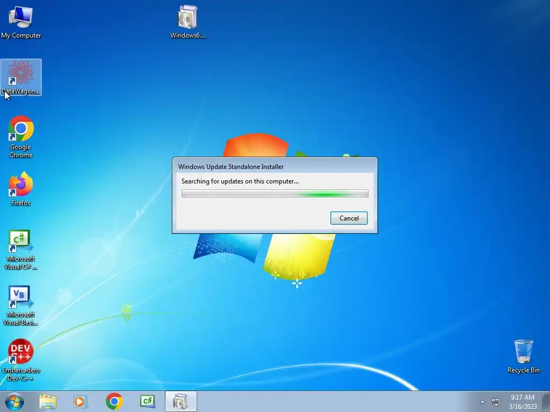Open the Windows Start menu orb
Image resolution: width=550 pixels, height=412 pixels.
coord(15,401)
